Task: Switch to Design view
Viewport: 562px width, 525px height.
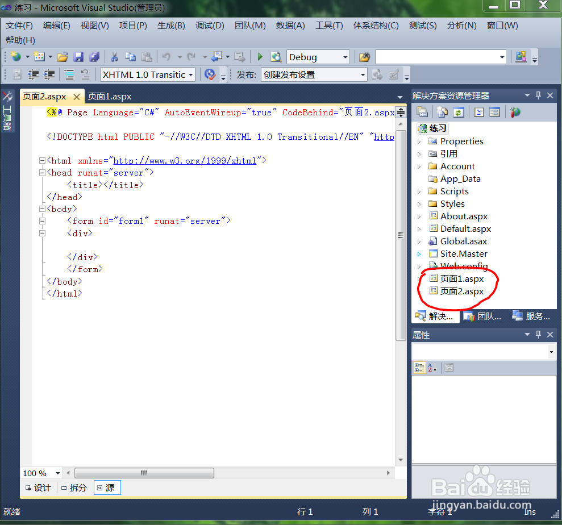Action: [x=38, y=488]
